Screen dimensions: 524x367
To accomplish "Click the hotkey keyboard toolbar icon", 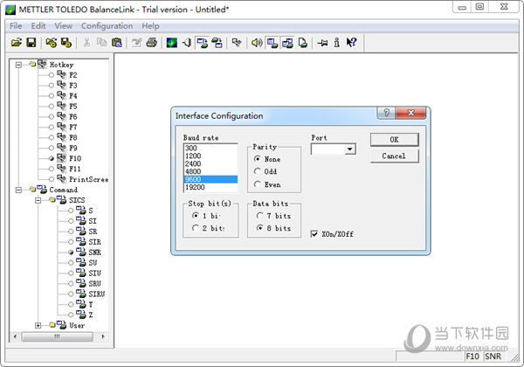I will pos(237,43).
